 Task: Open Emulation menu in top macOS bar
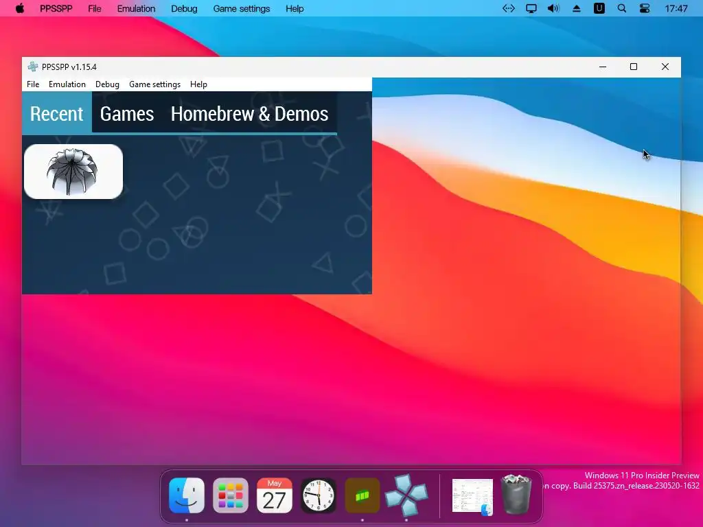tap(136, 8)
